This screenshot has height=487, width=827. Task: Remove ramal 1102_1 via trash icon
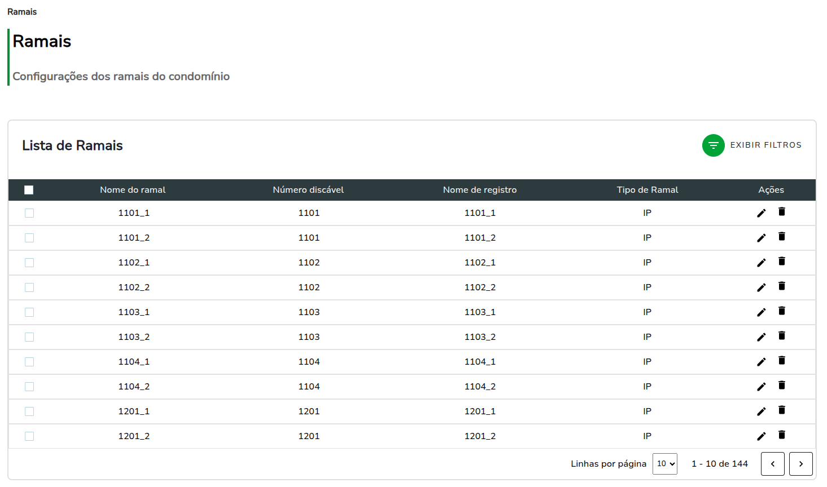coord(782,262)
